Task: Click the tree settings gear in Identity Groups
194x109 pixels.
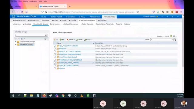Action: tap(45, 39)
